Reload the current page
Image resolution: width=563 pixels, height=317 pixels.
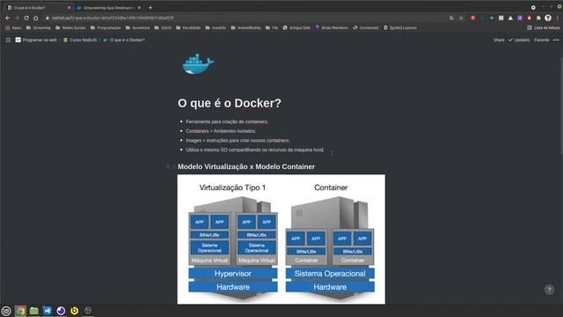[26, 18]
